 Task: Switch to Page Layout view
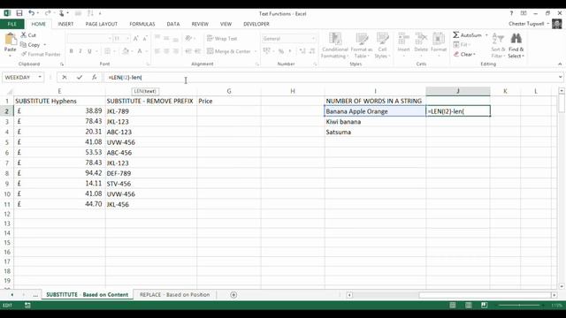click(468, 306)
